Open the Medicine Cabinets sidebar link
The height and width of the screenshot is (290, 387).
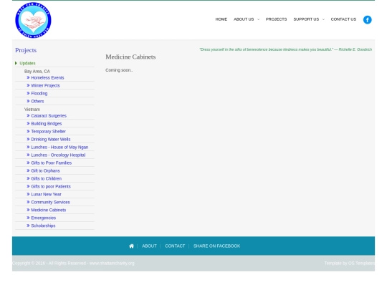(49, 210)
